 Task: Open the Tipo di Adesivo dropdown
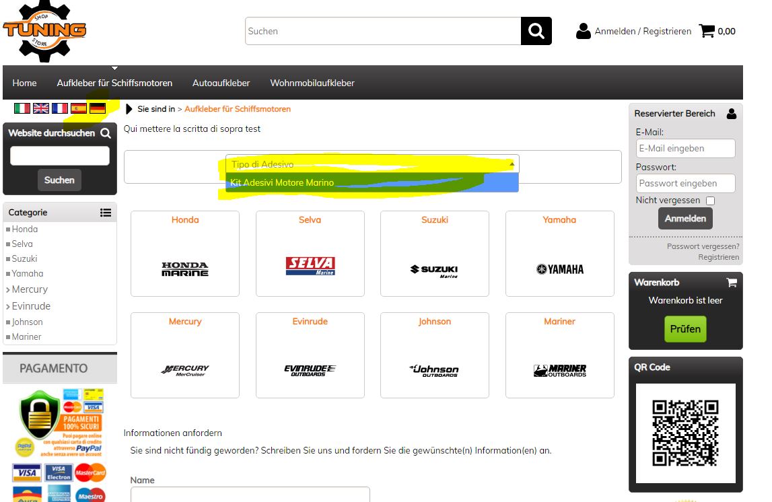click(372, 164)
